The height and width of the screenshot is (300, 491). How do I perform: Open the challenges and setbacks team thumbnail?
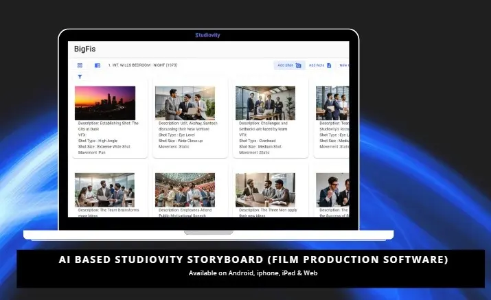[x=265, y=103]
